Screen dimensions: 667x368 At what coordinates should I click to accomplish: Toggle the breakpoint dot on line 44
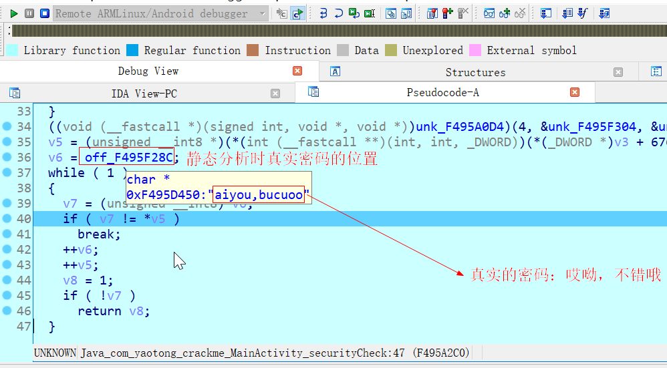click(x=7, y=280)
